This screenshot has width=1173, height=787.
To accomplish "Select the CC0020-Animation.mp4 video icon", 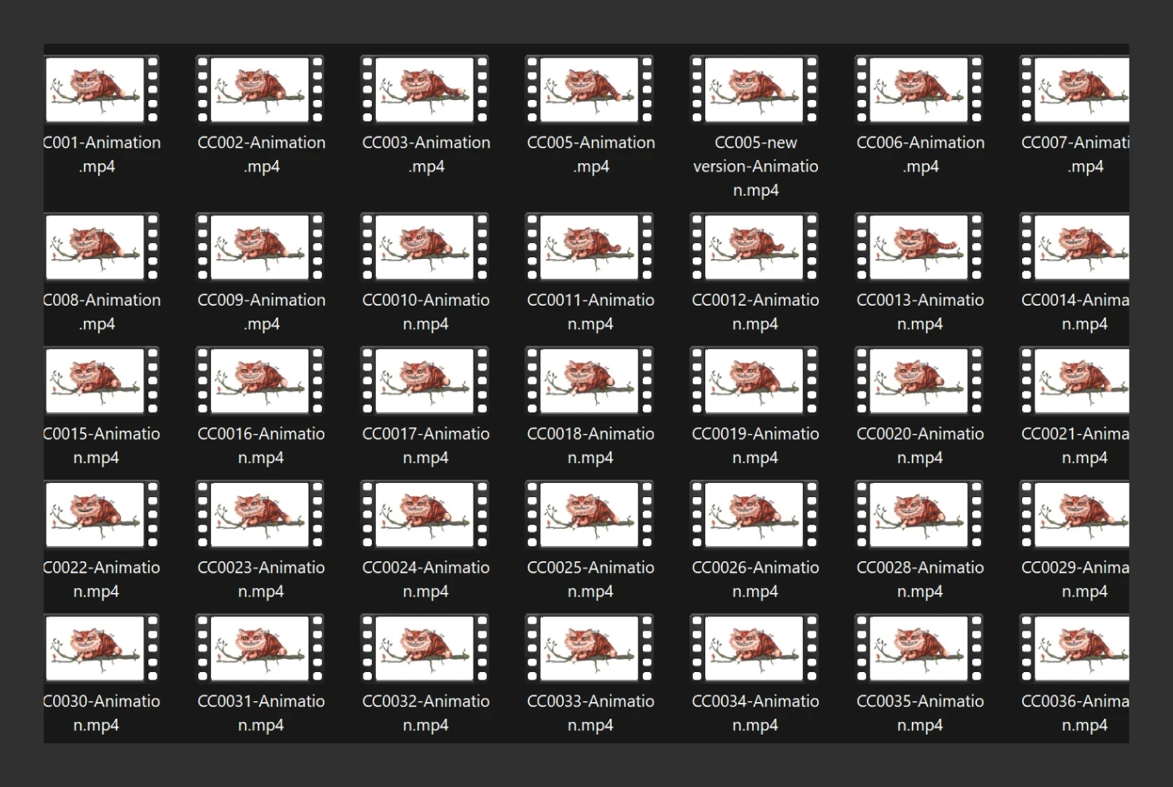I will pos(919,381).
